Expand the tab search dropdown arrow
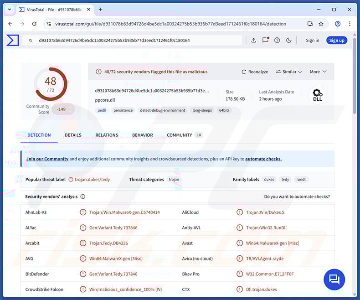360x300 pixels. [x=10, y=10]
